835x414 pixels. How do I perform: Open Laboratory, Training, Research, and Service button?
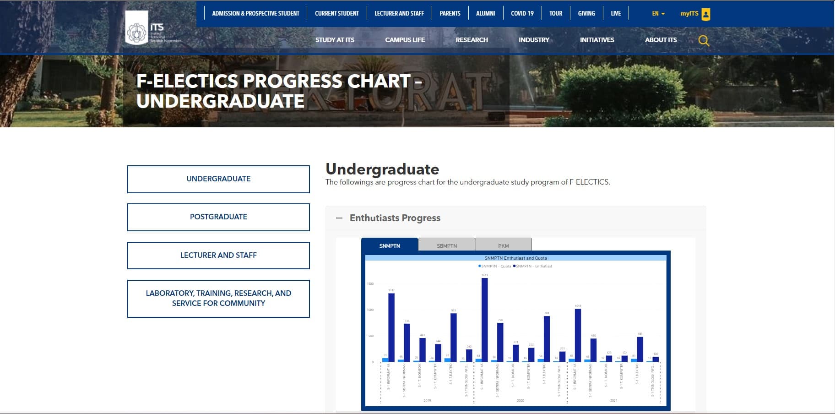pos(218,299)
